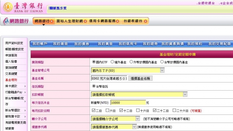Select 台幣計價國內基金 radio button
Screen dimensions: 233x131
(x=162, y=62)
